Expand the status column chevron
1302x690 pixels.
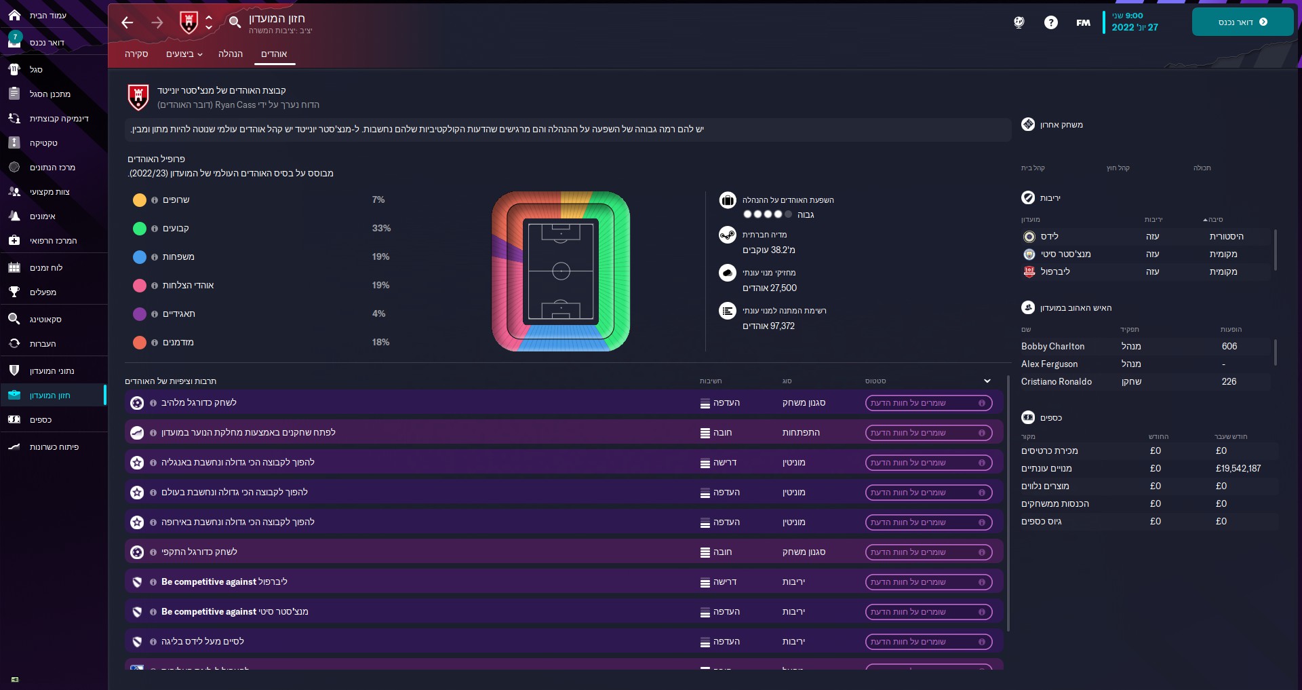987,381
